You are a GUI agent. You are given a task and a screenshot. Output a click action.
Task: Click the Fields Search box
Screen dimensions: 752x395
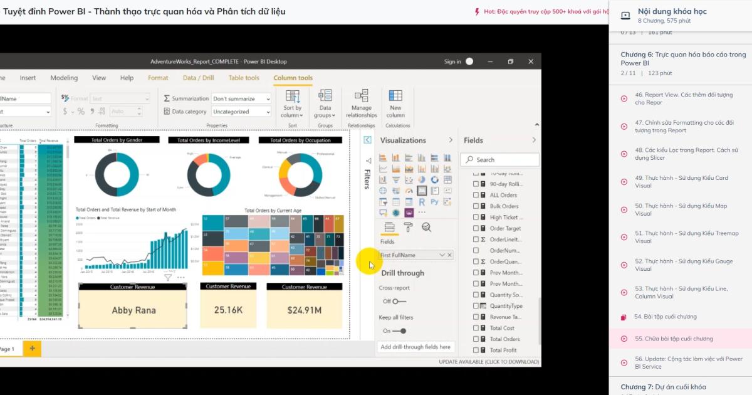pos(500,160)
